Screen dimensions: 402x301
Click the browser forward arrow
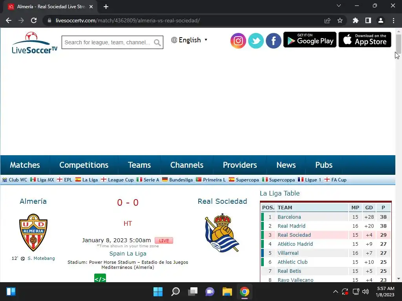[x=21, y=20]
